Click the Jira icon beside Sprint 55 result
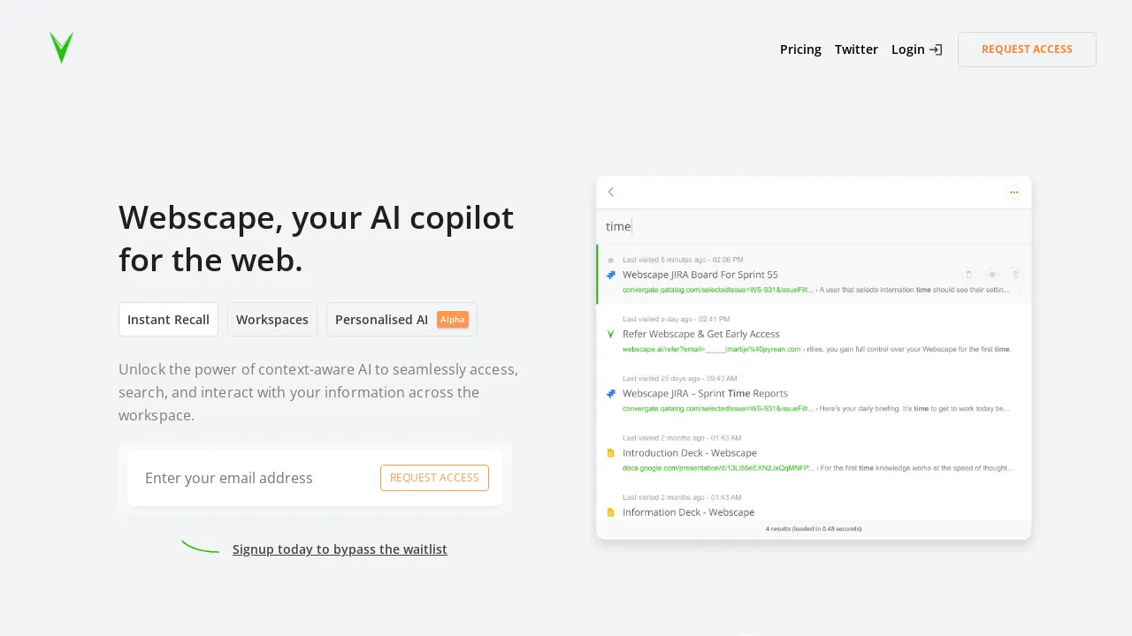This screenshot has width=1132, height=636. pos(611,275)
